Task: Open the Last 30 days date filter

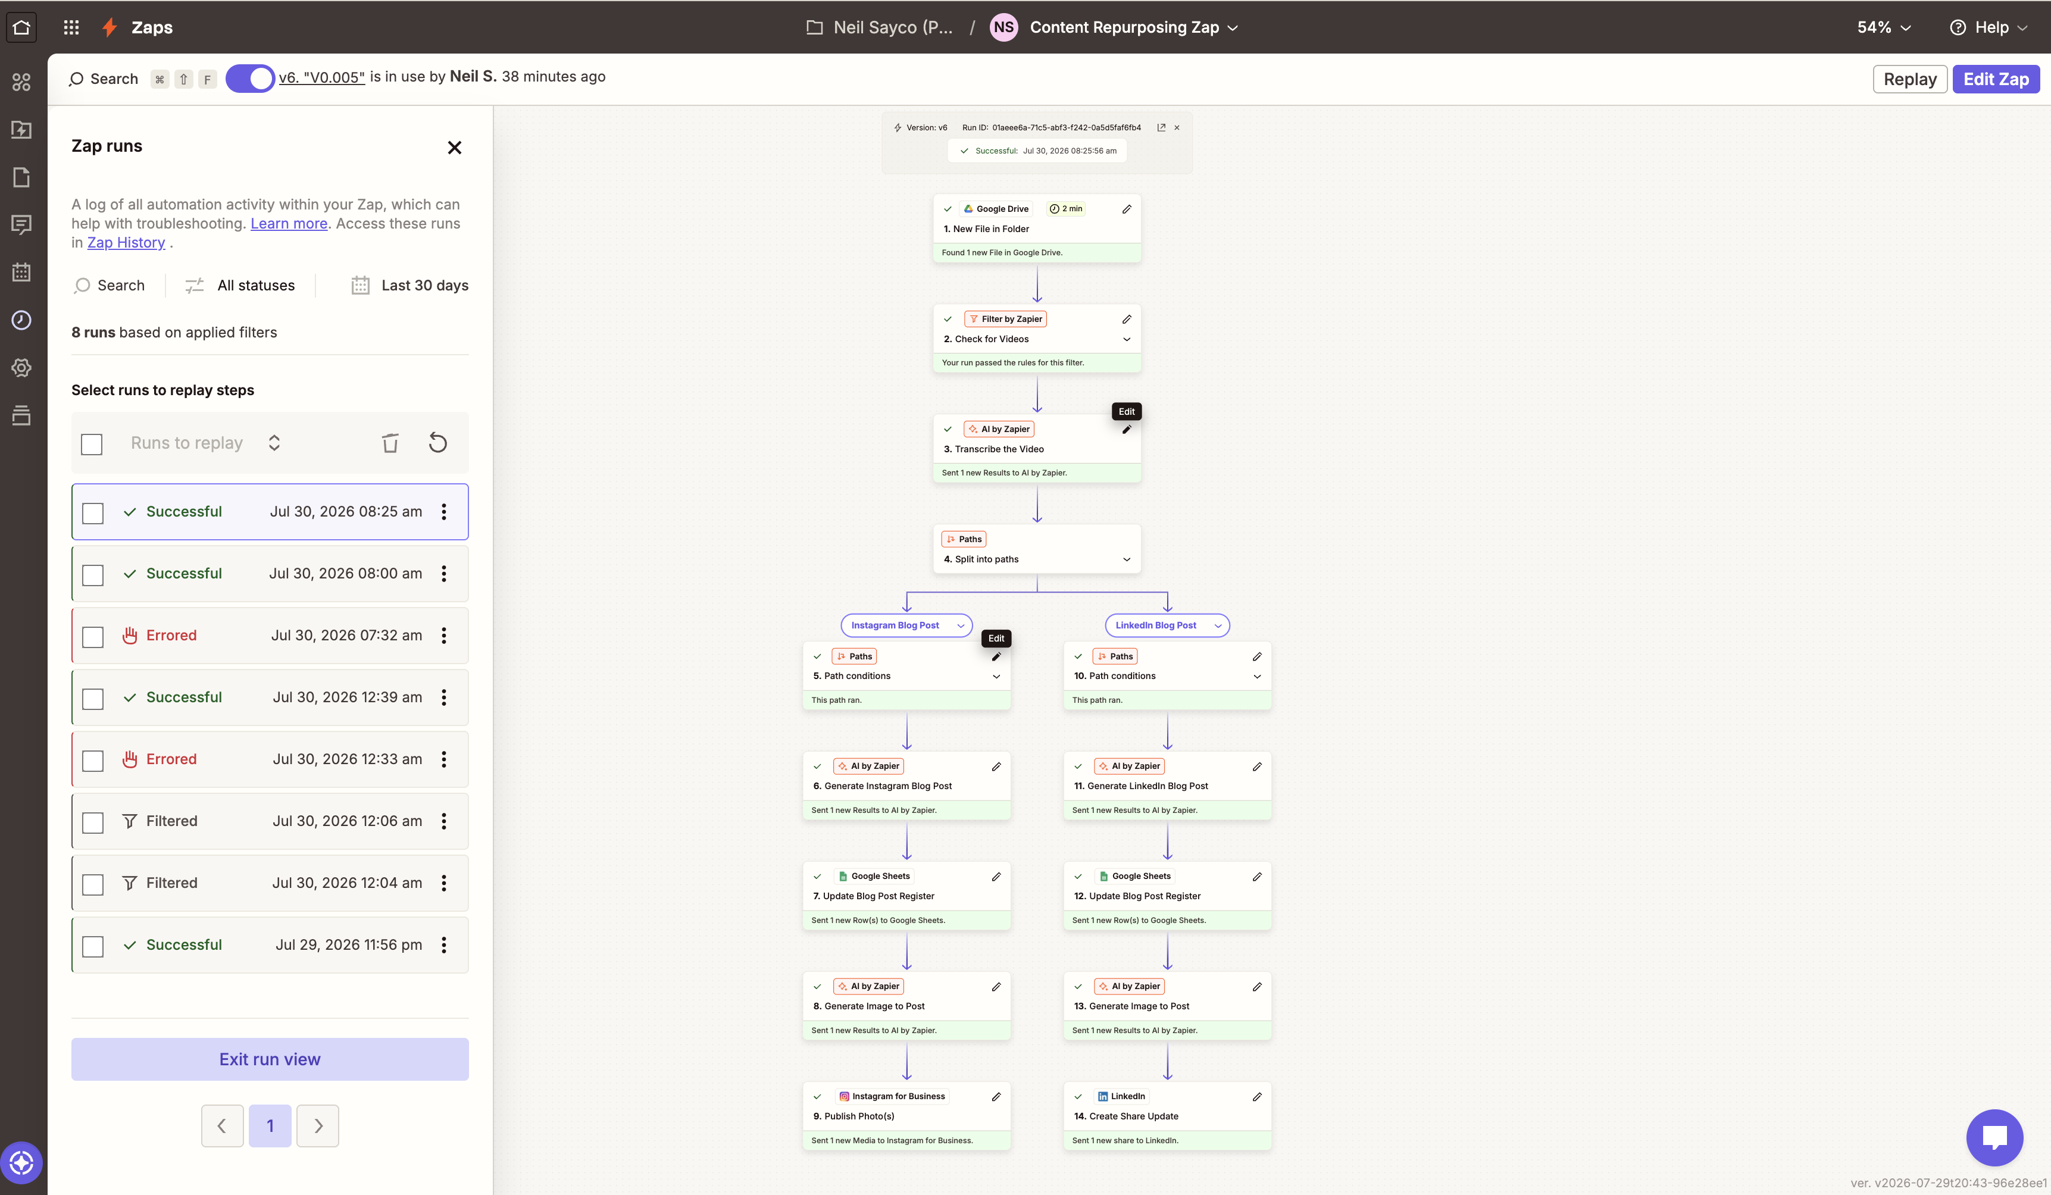Action: coord(409,285)
